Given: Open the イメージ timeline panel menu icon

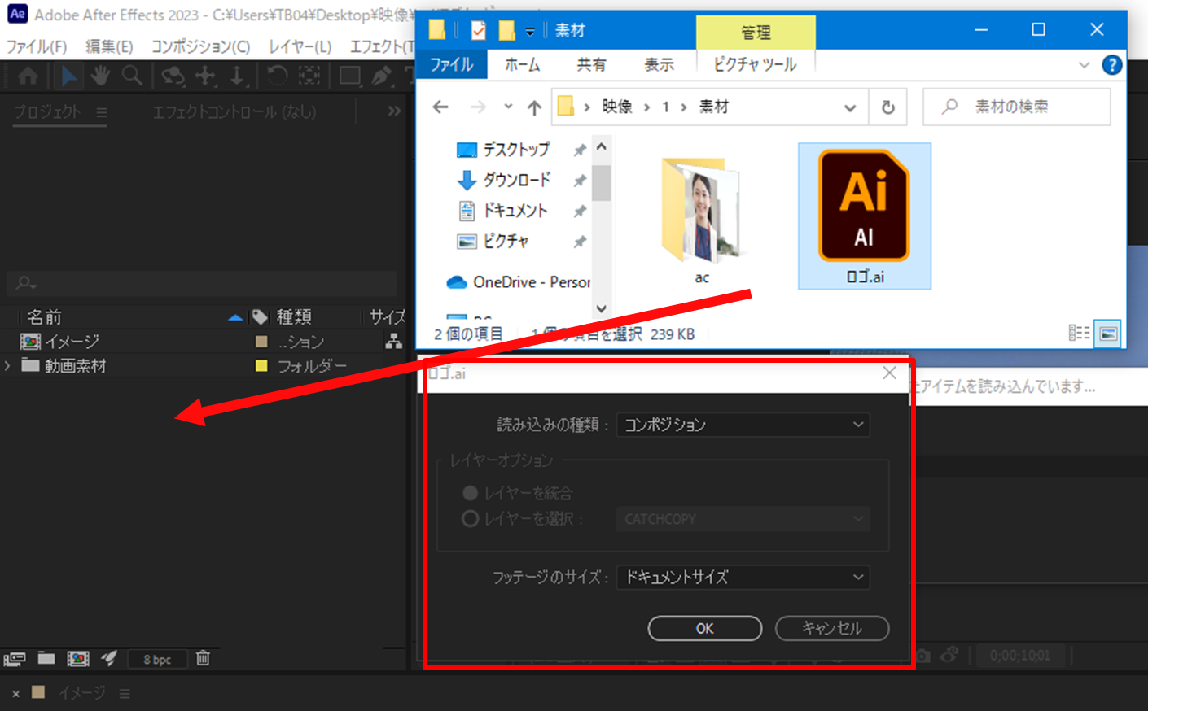Looking at the screenshot, I should [x=125, y=693].
